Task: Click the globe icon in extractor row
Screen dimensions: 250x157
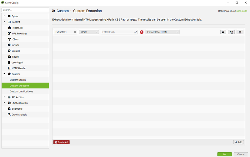Action: 223,32
